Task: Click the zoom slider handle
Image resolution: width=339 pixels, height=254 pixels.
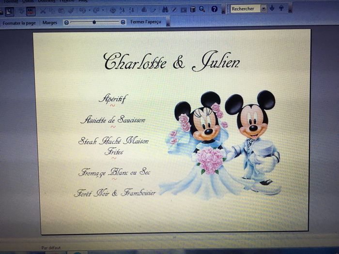Action: [94, 22]
